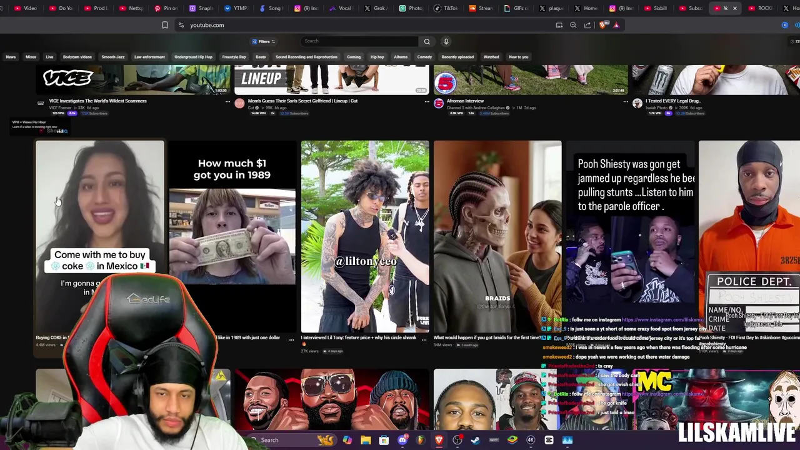Open the Rick Ross cartoon video thumbnail
Screen dimensions: 800x450
click(x=331, y=400)
